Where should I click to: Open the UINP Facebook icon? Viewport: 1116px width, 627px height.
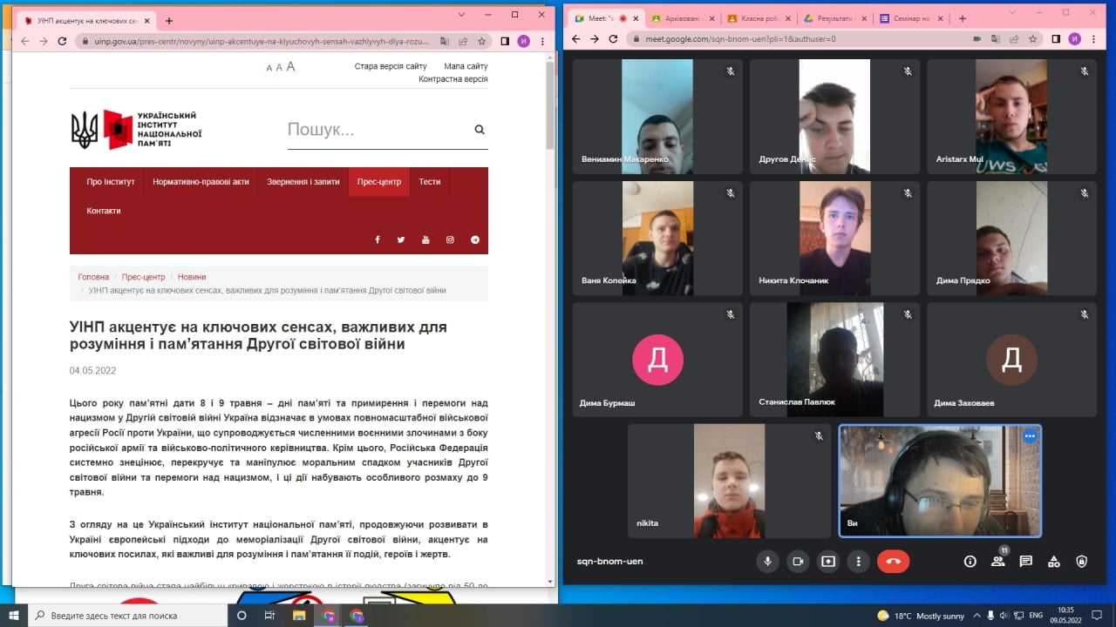click(378, 239)
